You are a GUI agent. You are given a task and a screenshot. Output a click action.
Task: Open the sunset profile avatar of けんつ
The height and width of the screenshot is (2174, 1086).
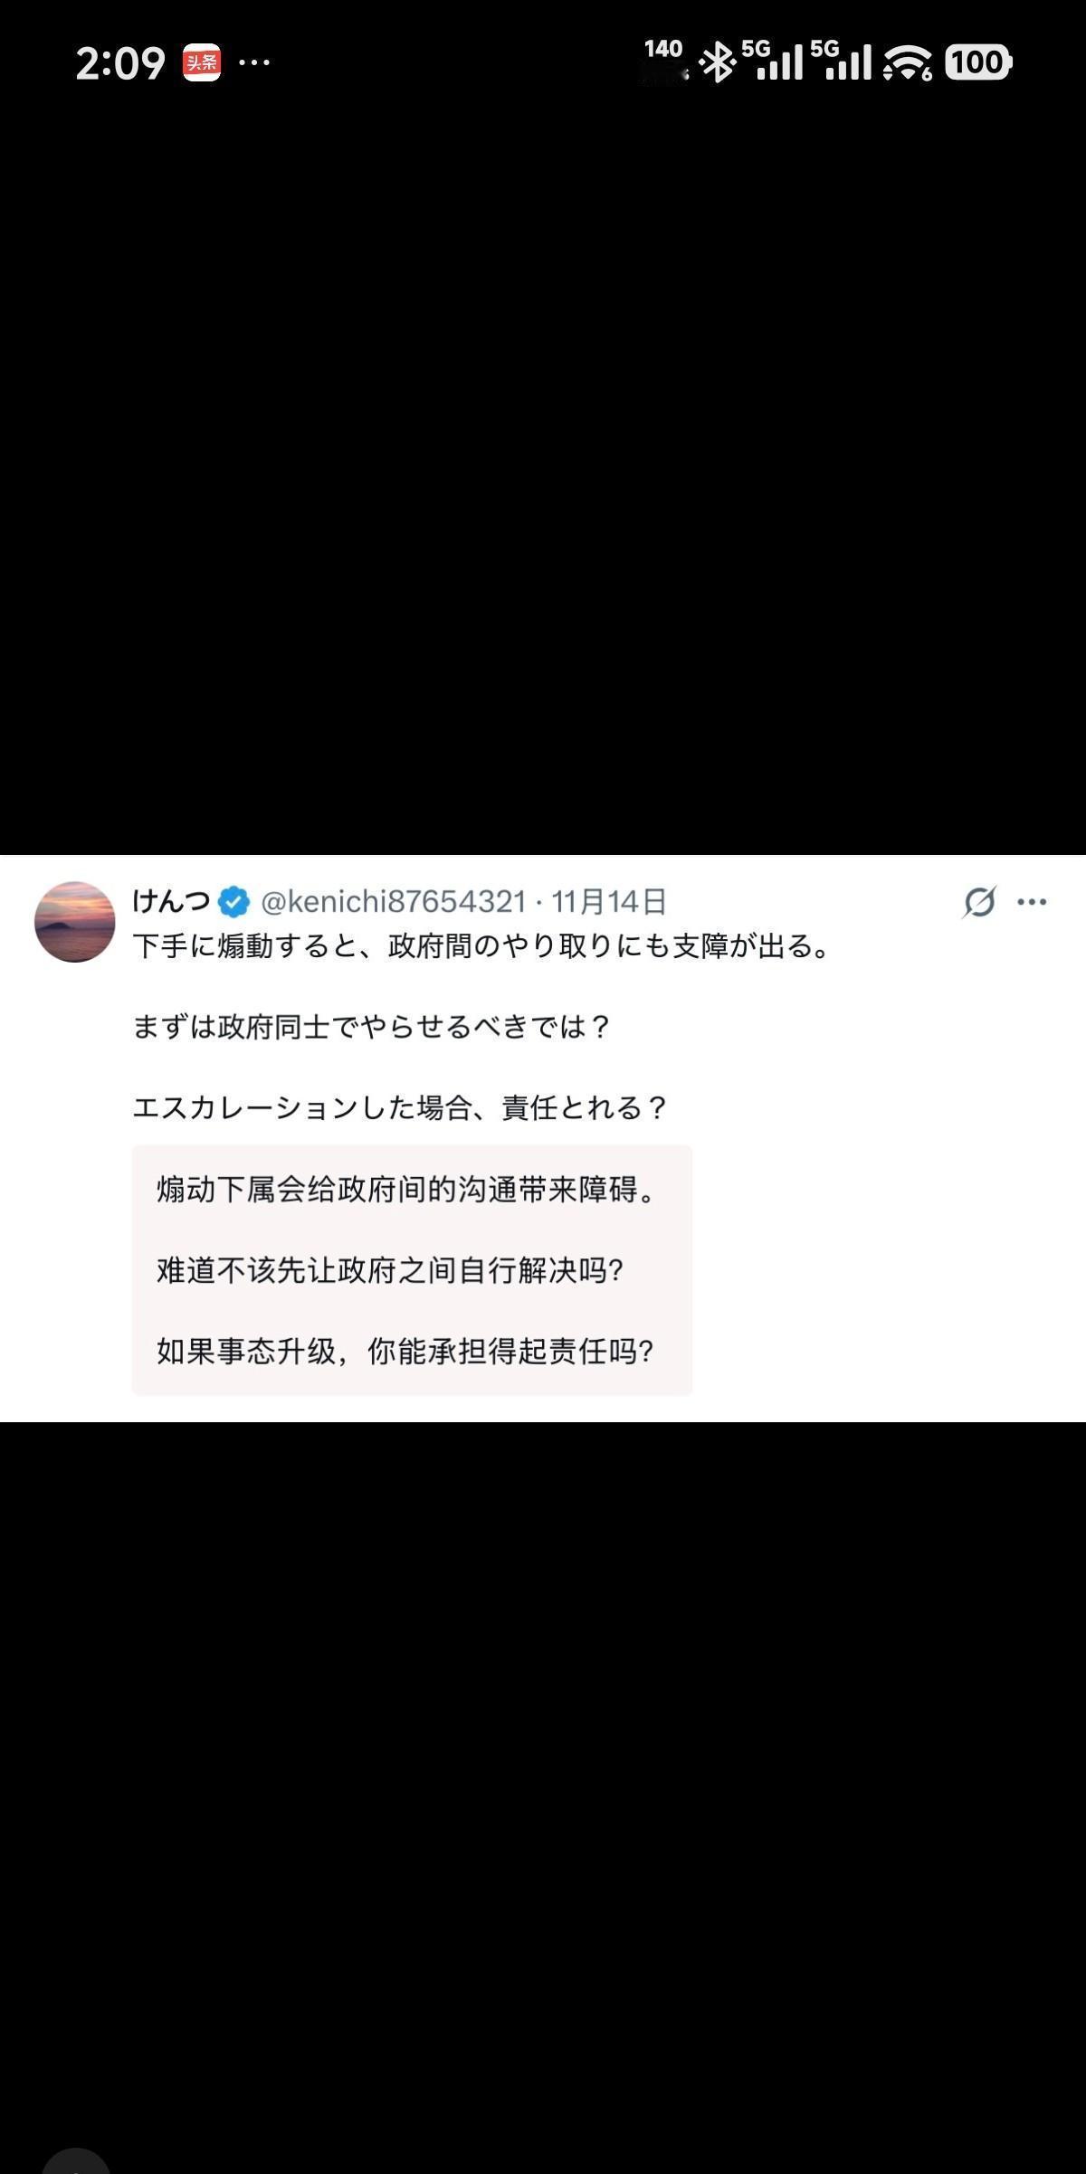pos(75,922)
